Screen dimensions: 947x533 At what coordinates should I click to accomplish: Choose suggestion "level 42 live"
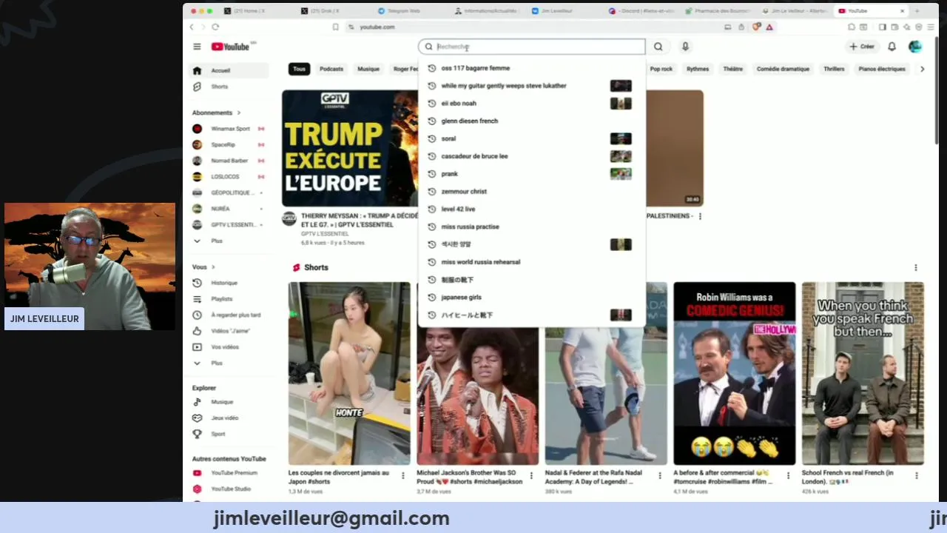[531, 209]
